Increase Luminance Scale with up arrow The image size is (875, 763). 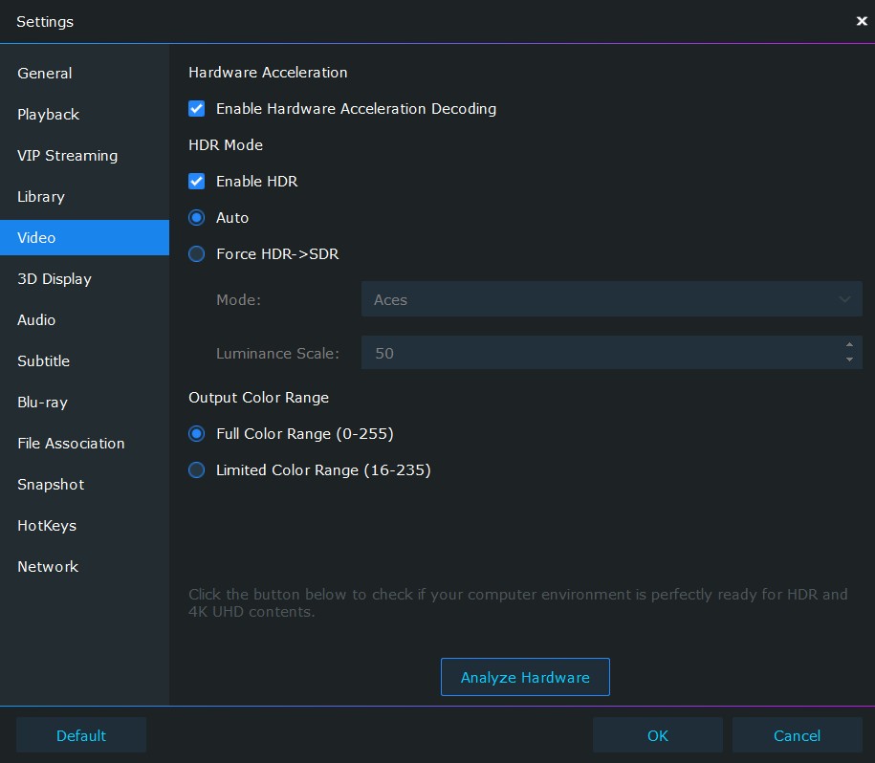coord(849,344)
